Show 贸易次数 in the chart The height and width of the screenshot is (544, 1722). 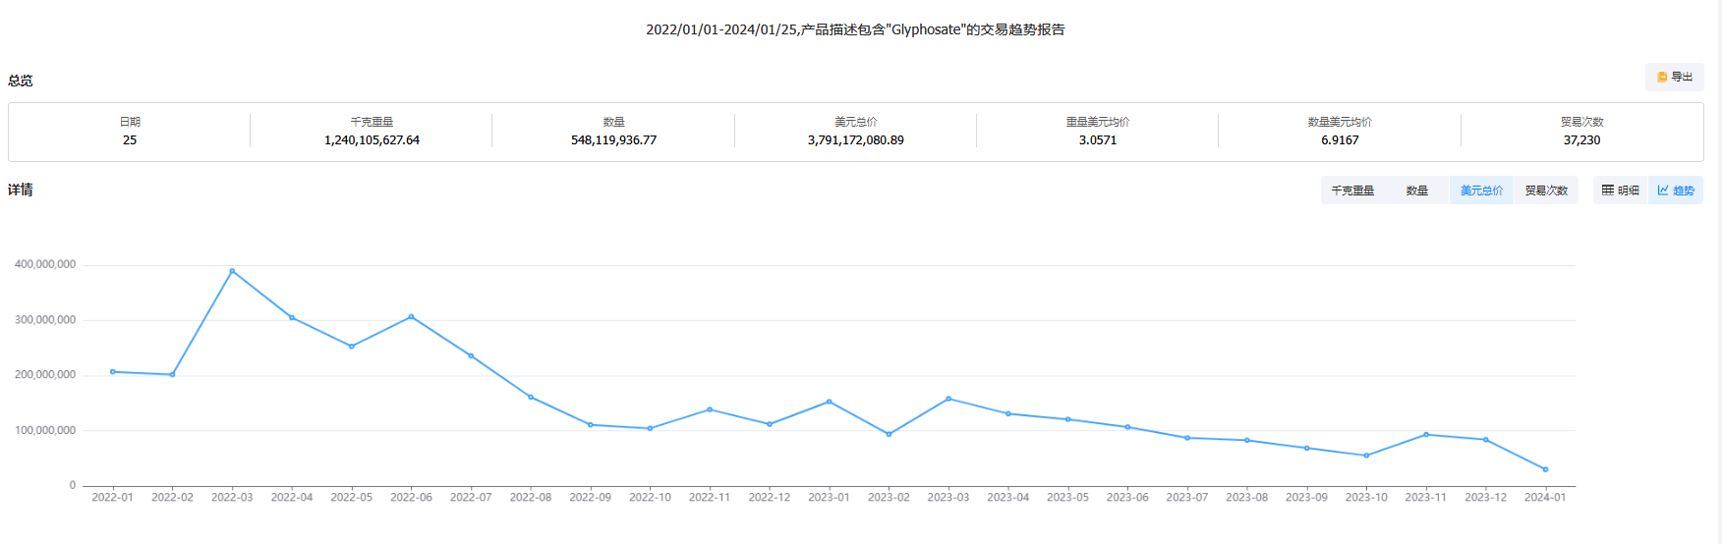point(1546,190)
